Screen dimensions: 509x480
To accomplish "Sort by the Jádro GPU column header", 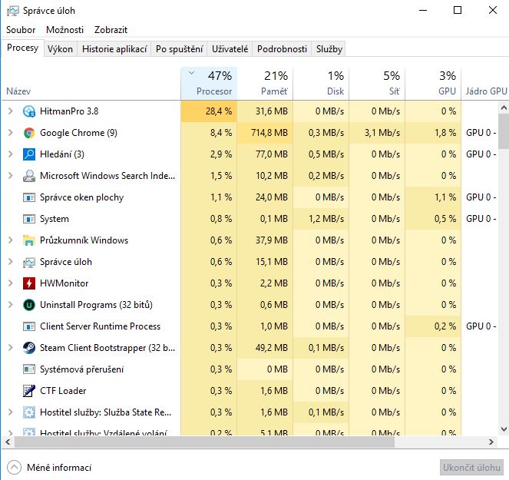I will 485,84.
